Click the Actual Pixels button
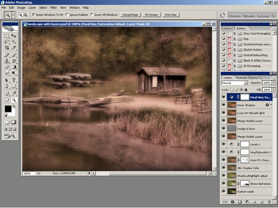Viewport: 278px width, 208px height. tap(130, 15)
